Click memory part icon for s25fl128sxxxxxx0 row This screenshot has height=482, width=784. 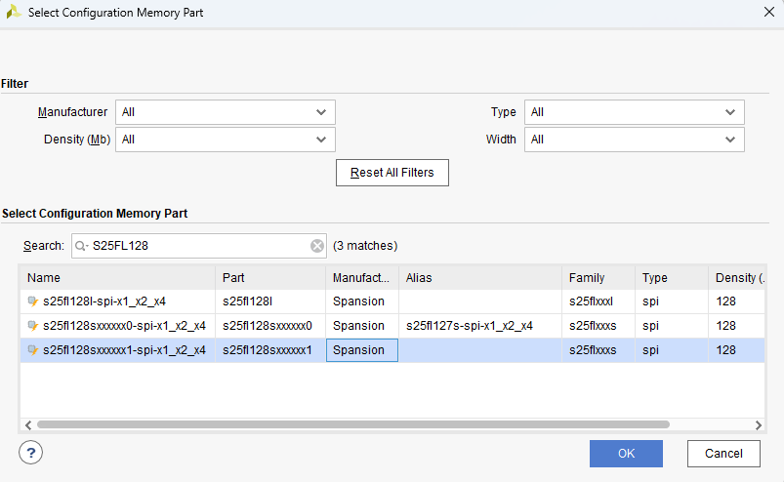(33, 326)
